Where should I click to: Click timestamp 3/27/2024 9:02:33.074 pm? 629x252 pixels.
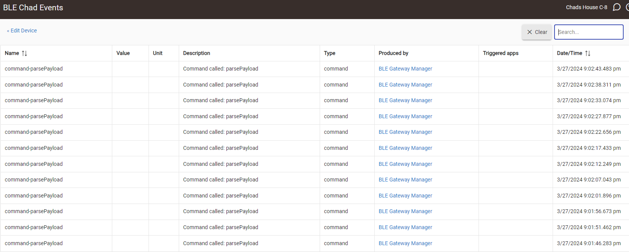click(x=589, y=100)
